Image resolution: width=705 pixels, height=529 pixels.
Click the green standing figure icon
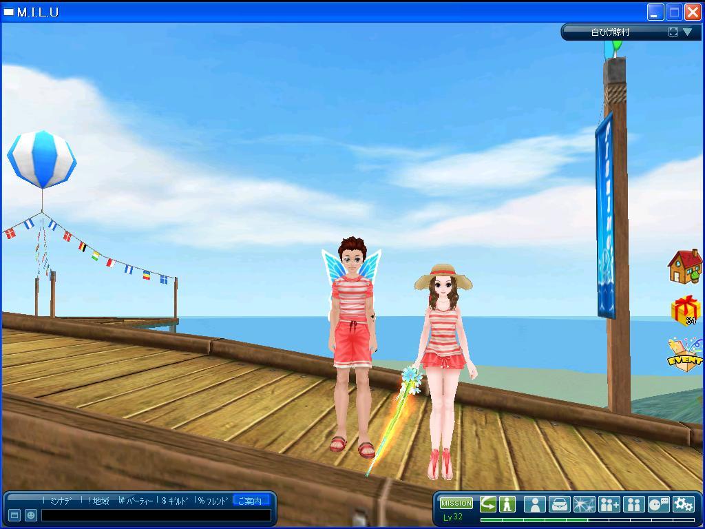coord(507,504)
